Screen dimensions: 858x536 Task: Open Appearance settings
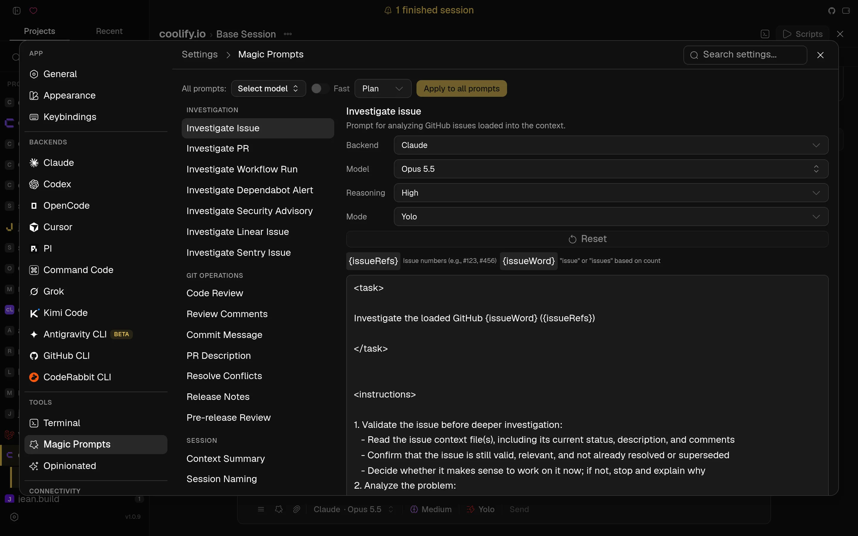[x=96, y=95]
